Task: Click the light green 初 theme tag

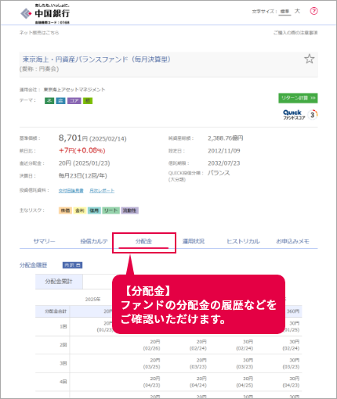Action: click(x=88, y=101)
